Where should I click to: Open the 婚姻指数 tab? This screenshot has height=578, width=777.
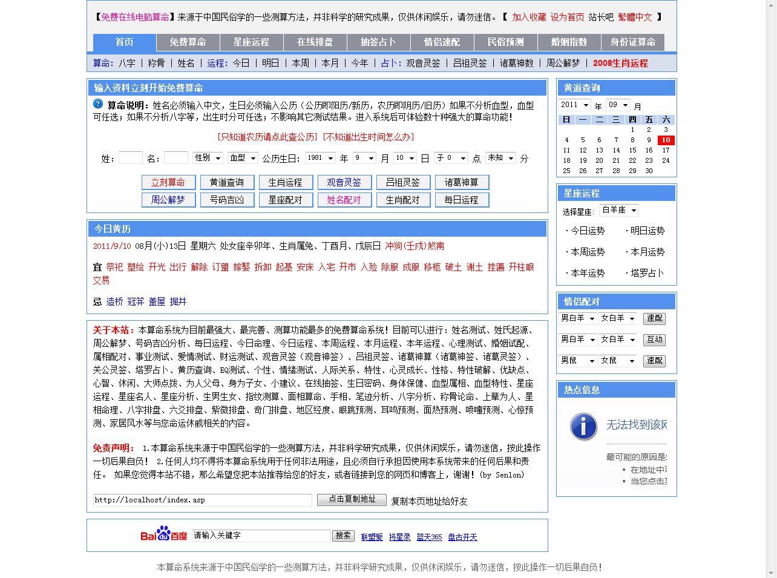click(569, 42)
